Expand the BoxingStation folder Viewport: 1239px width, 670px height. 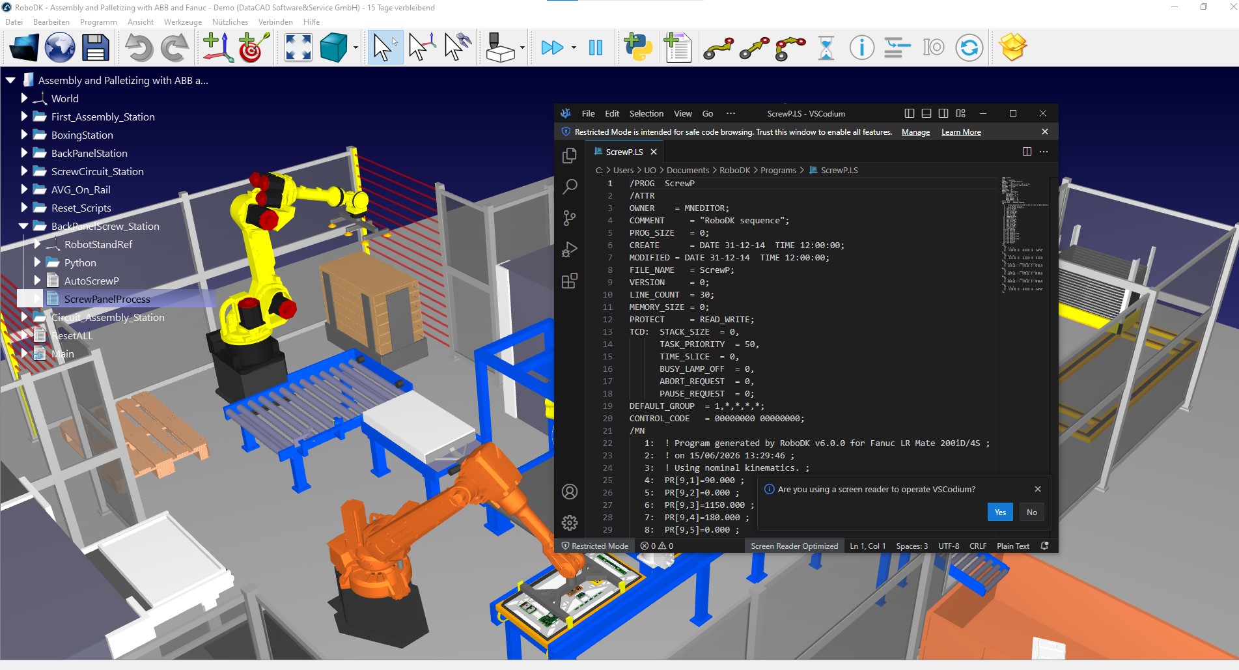point(24,135)
